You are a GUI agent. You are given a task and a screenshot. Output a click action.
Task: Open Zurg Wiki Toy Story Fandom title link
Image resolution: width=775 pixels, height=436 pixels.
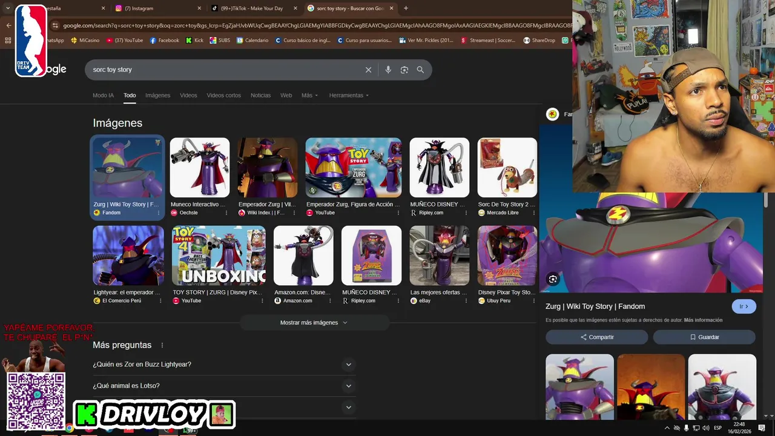[595, 306]
